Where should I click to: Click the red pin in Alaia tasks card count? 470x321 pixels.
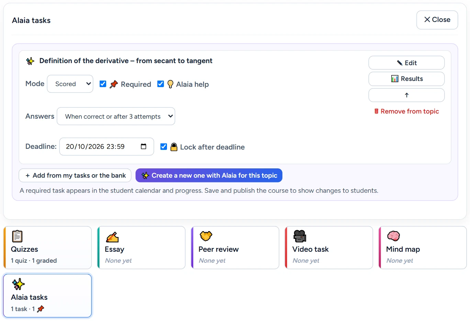click(x=41, y=309)
